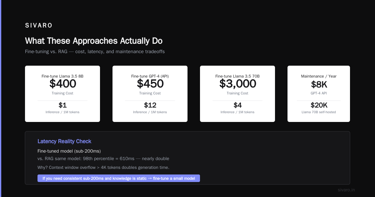
Task: Click the $400 training cost figure
Action: click(x=62, y=84)
